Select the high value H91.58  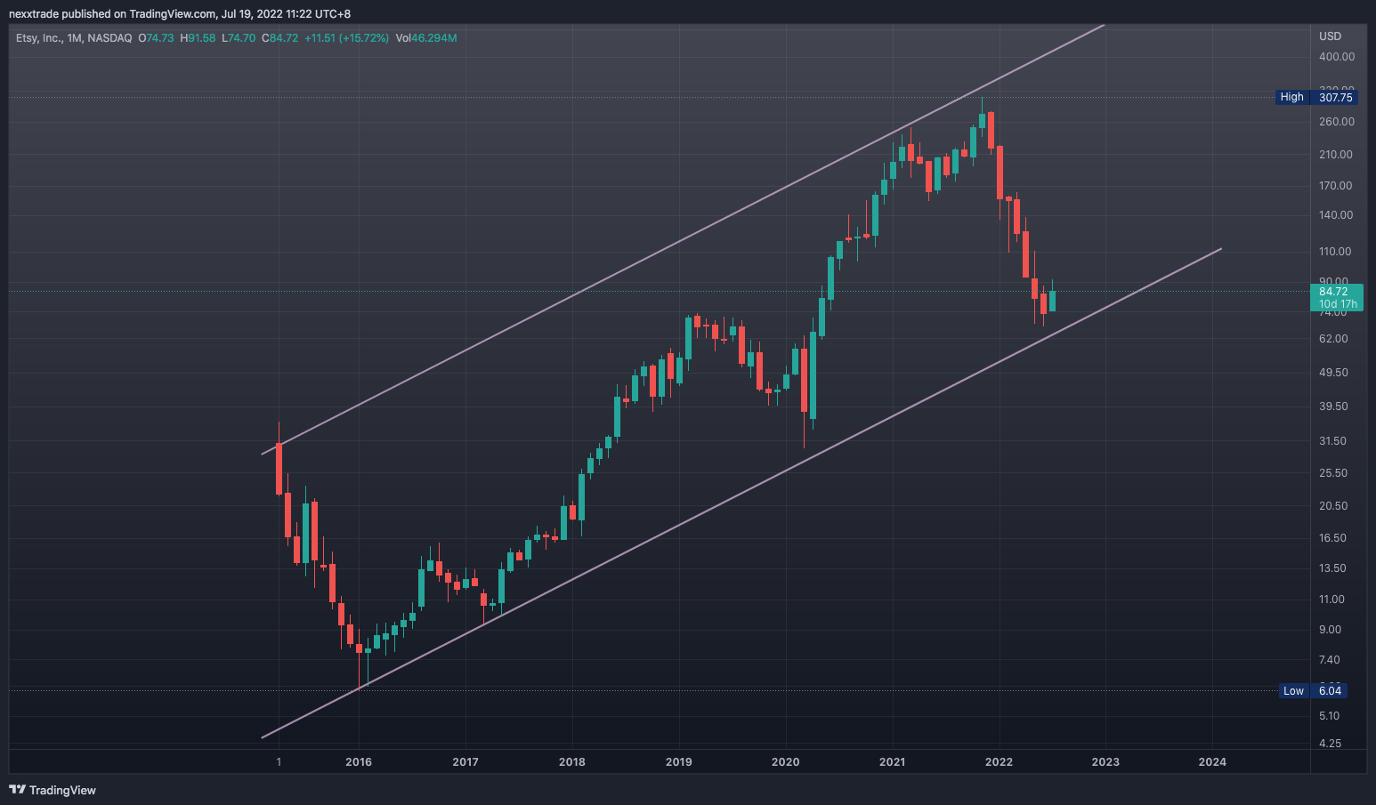click(198, 38)
